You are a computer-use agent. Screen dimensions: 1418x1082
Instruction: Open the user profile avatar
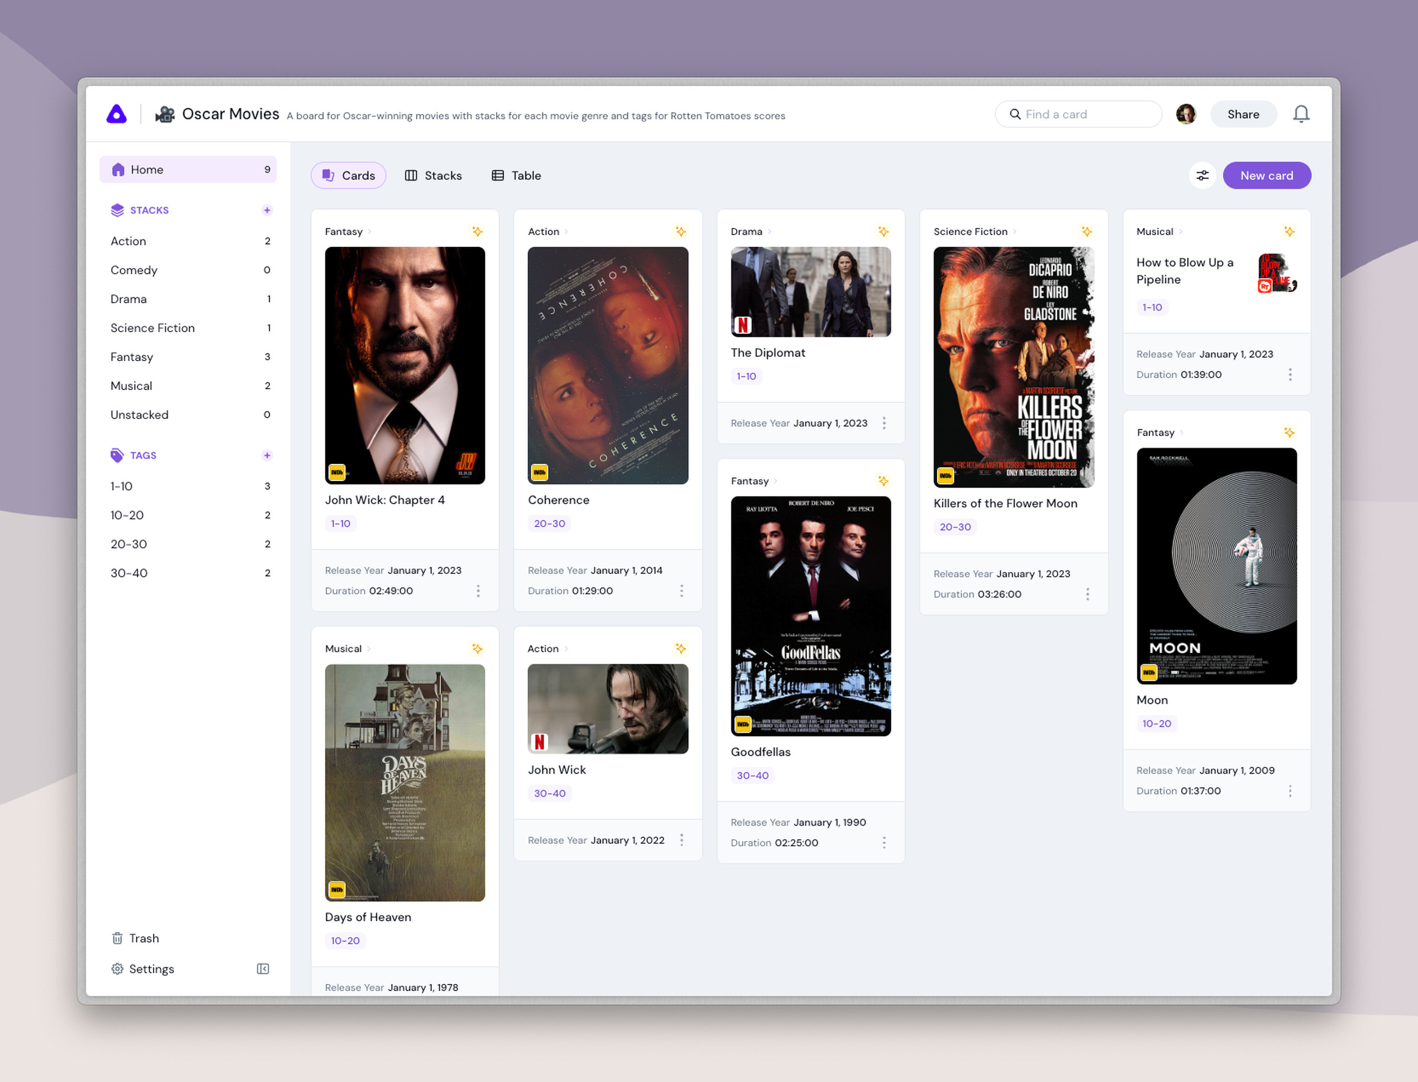tap(1186, 114)
